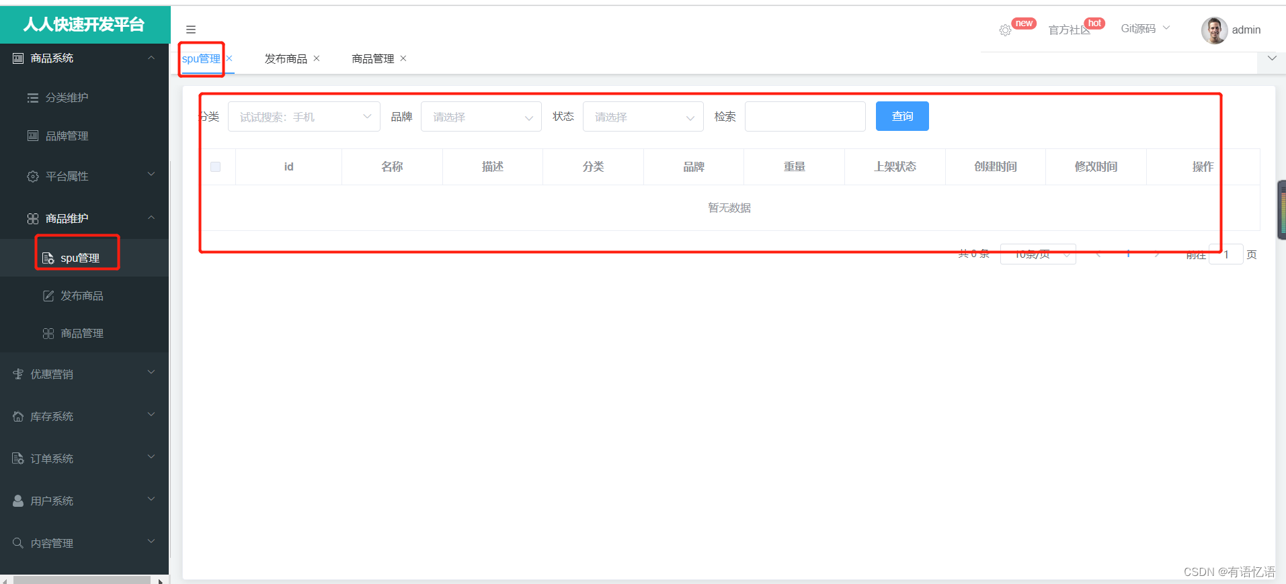
Task: Close the 发布商品 tab
Action: [x=317, y=58]
